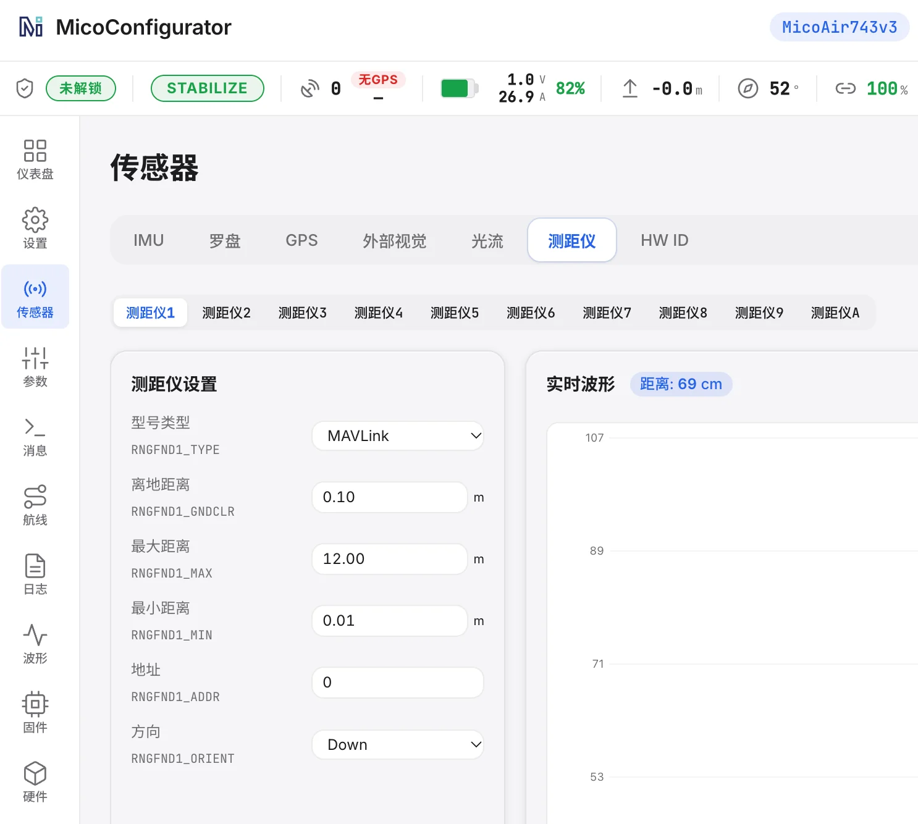Screen dimensions: 918x824
Task: Click the compass heading icon
Action: 748,88
